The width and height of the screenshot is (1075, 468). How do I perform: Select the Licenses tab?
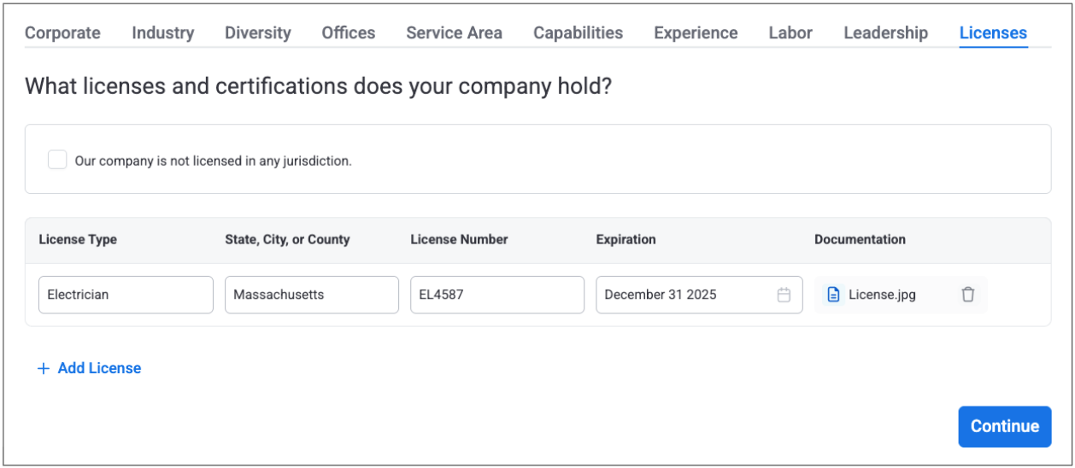tap(993, 33)
